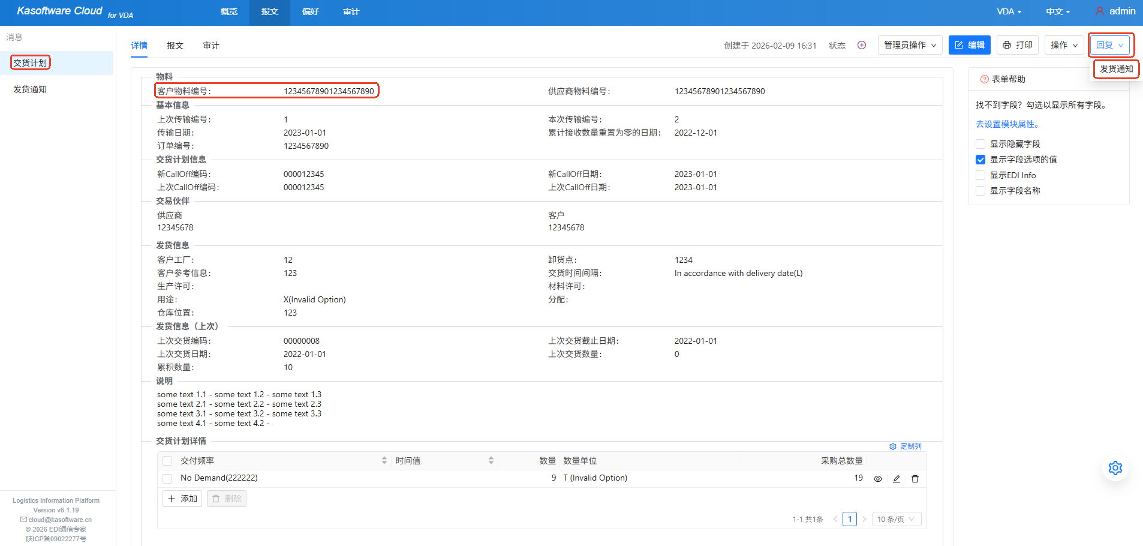The width and height of the screenshot is (1143, 546).
Task: Tick the 显示EDI Info checkbox
Action: tap(980, 175)
